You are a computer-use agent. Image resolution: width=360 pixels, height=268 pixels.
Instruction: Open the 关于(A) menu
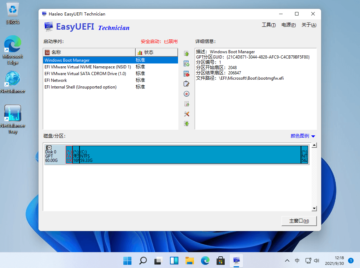[309, 25]
